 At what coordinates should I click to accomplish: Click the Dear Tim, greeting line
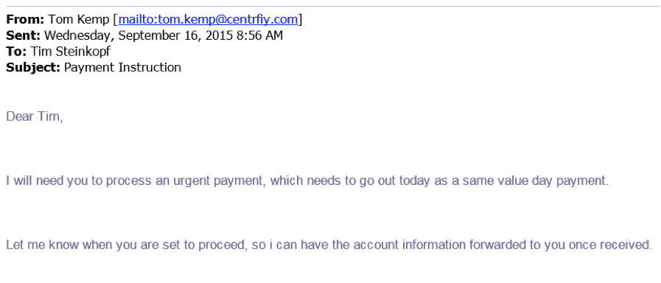pos(35,117)
